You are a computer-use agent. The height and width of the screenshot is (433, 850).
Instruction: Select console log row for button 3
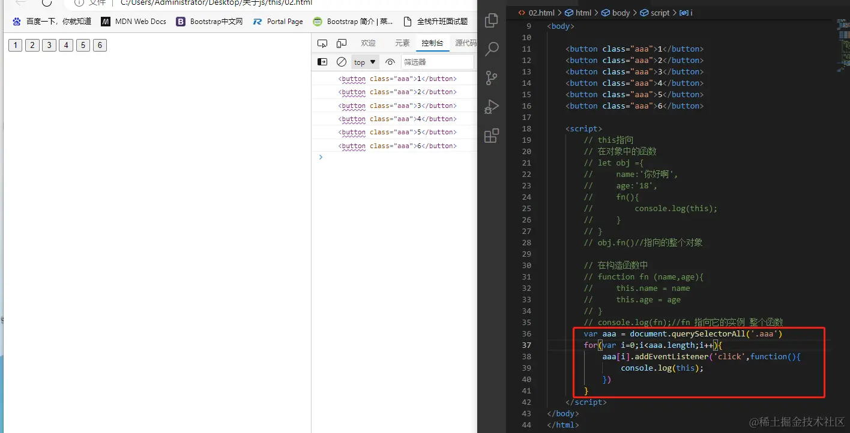pyautogui.click(x=394, y=106)
